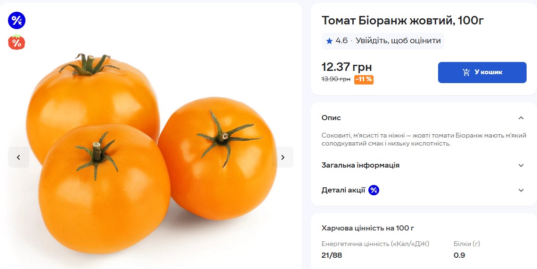Show the previous product photo

point(18,157)
